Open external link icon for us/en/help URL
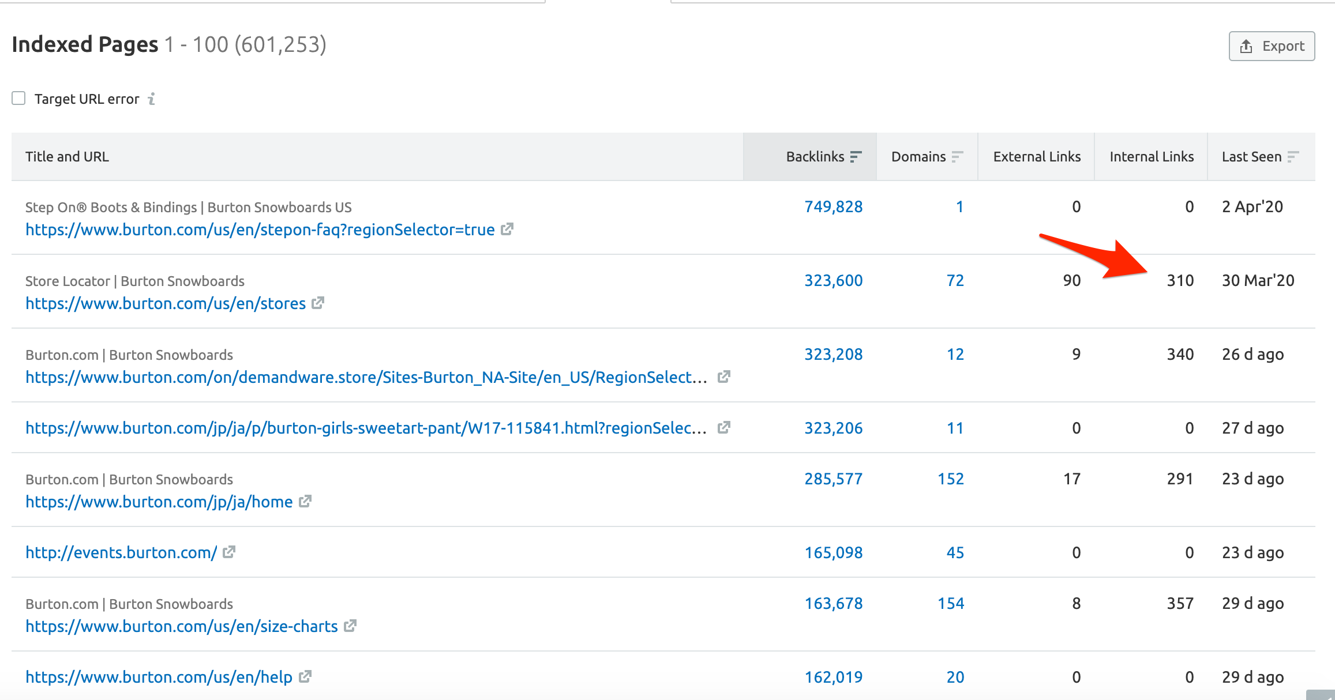 305,676
